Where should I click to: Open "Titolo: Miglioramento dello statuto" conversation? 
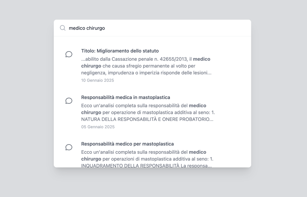click(120, 51)
